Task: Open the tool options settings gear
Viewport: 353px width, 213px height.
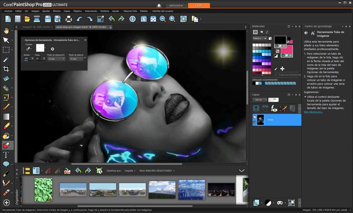Action: click(x=52, y=49)
